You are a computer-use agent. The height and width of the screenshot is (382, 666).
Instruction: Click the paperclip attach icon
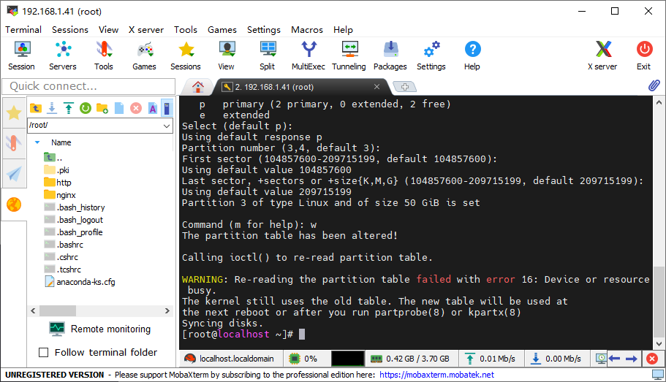(x=654, y=85)
